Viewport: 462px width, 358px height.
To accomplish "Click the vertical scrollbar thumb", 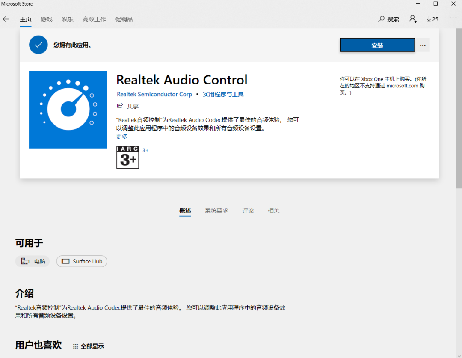I will (x=459, y=108).
